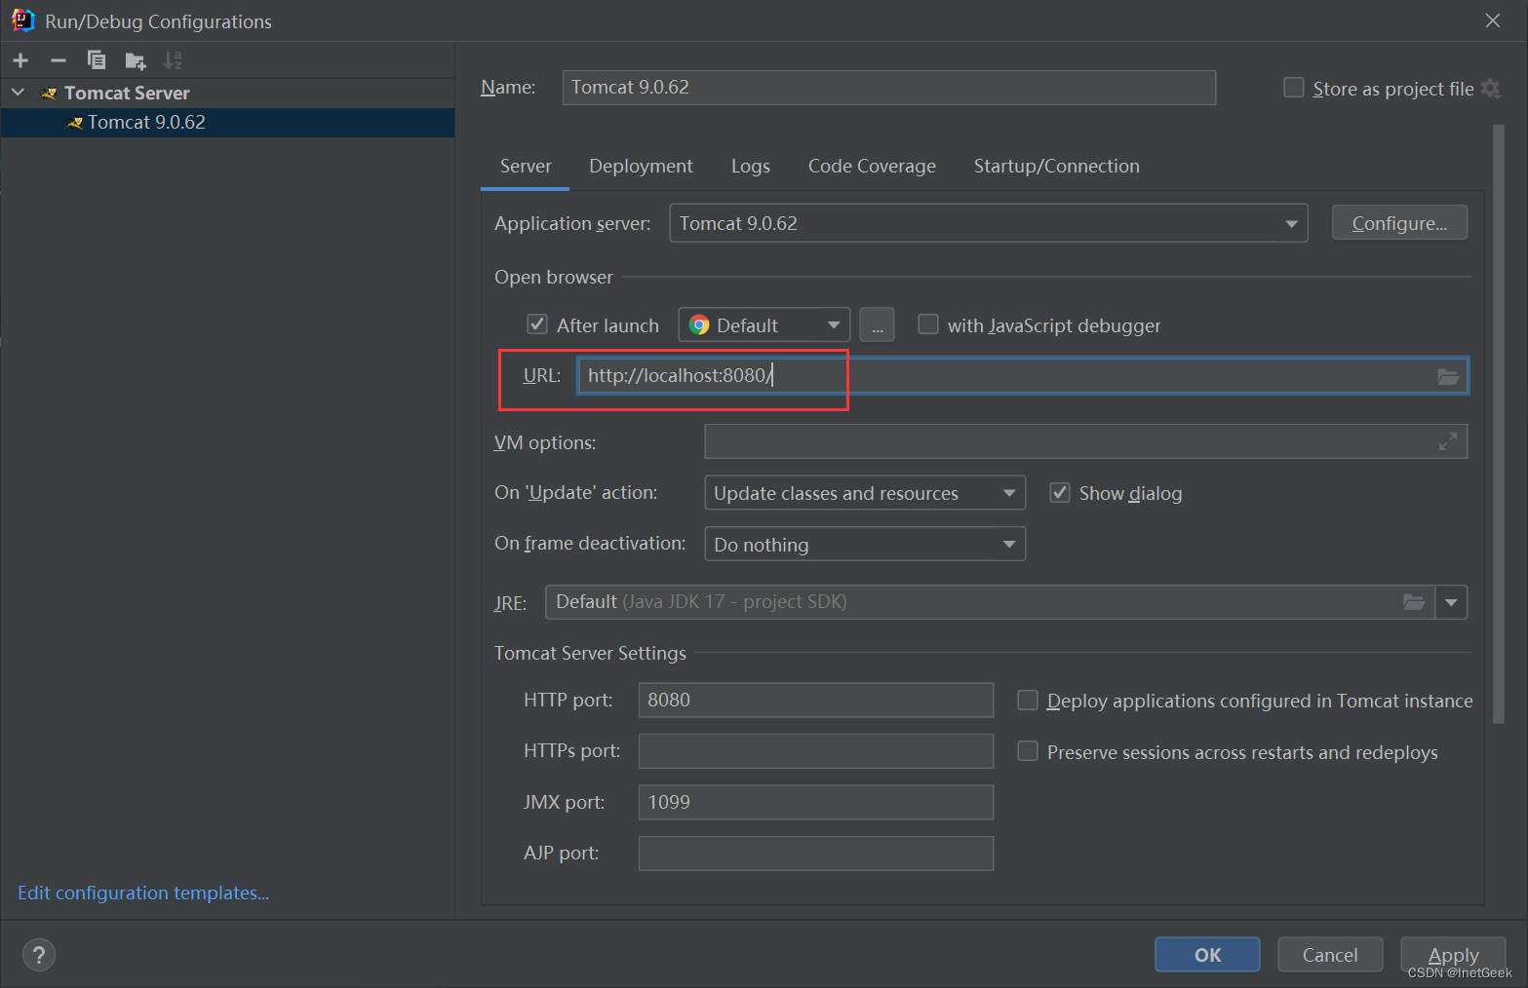Open help with question mark button
Image resolution: width=1528 pixels, height=988 pixels.
tap(39, 955)
